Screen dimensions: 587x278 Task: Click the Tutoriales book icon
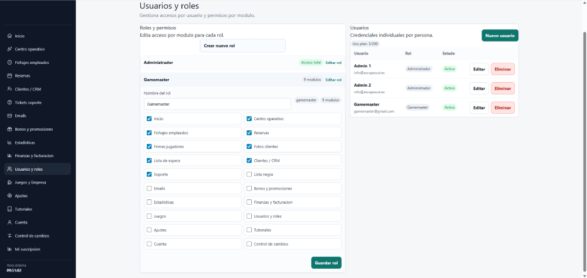[x=10, y=209]
